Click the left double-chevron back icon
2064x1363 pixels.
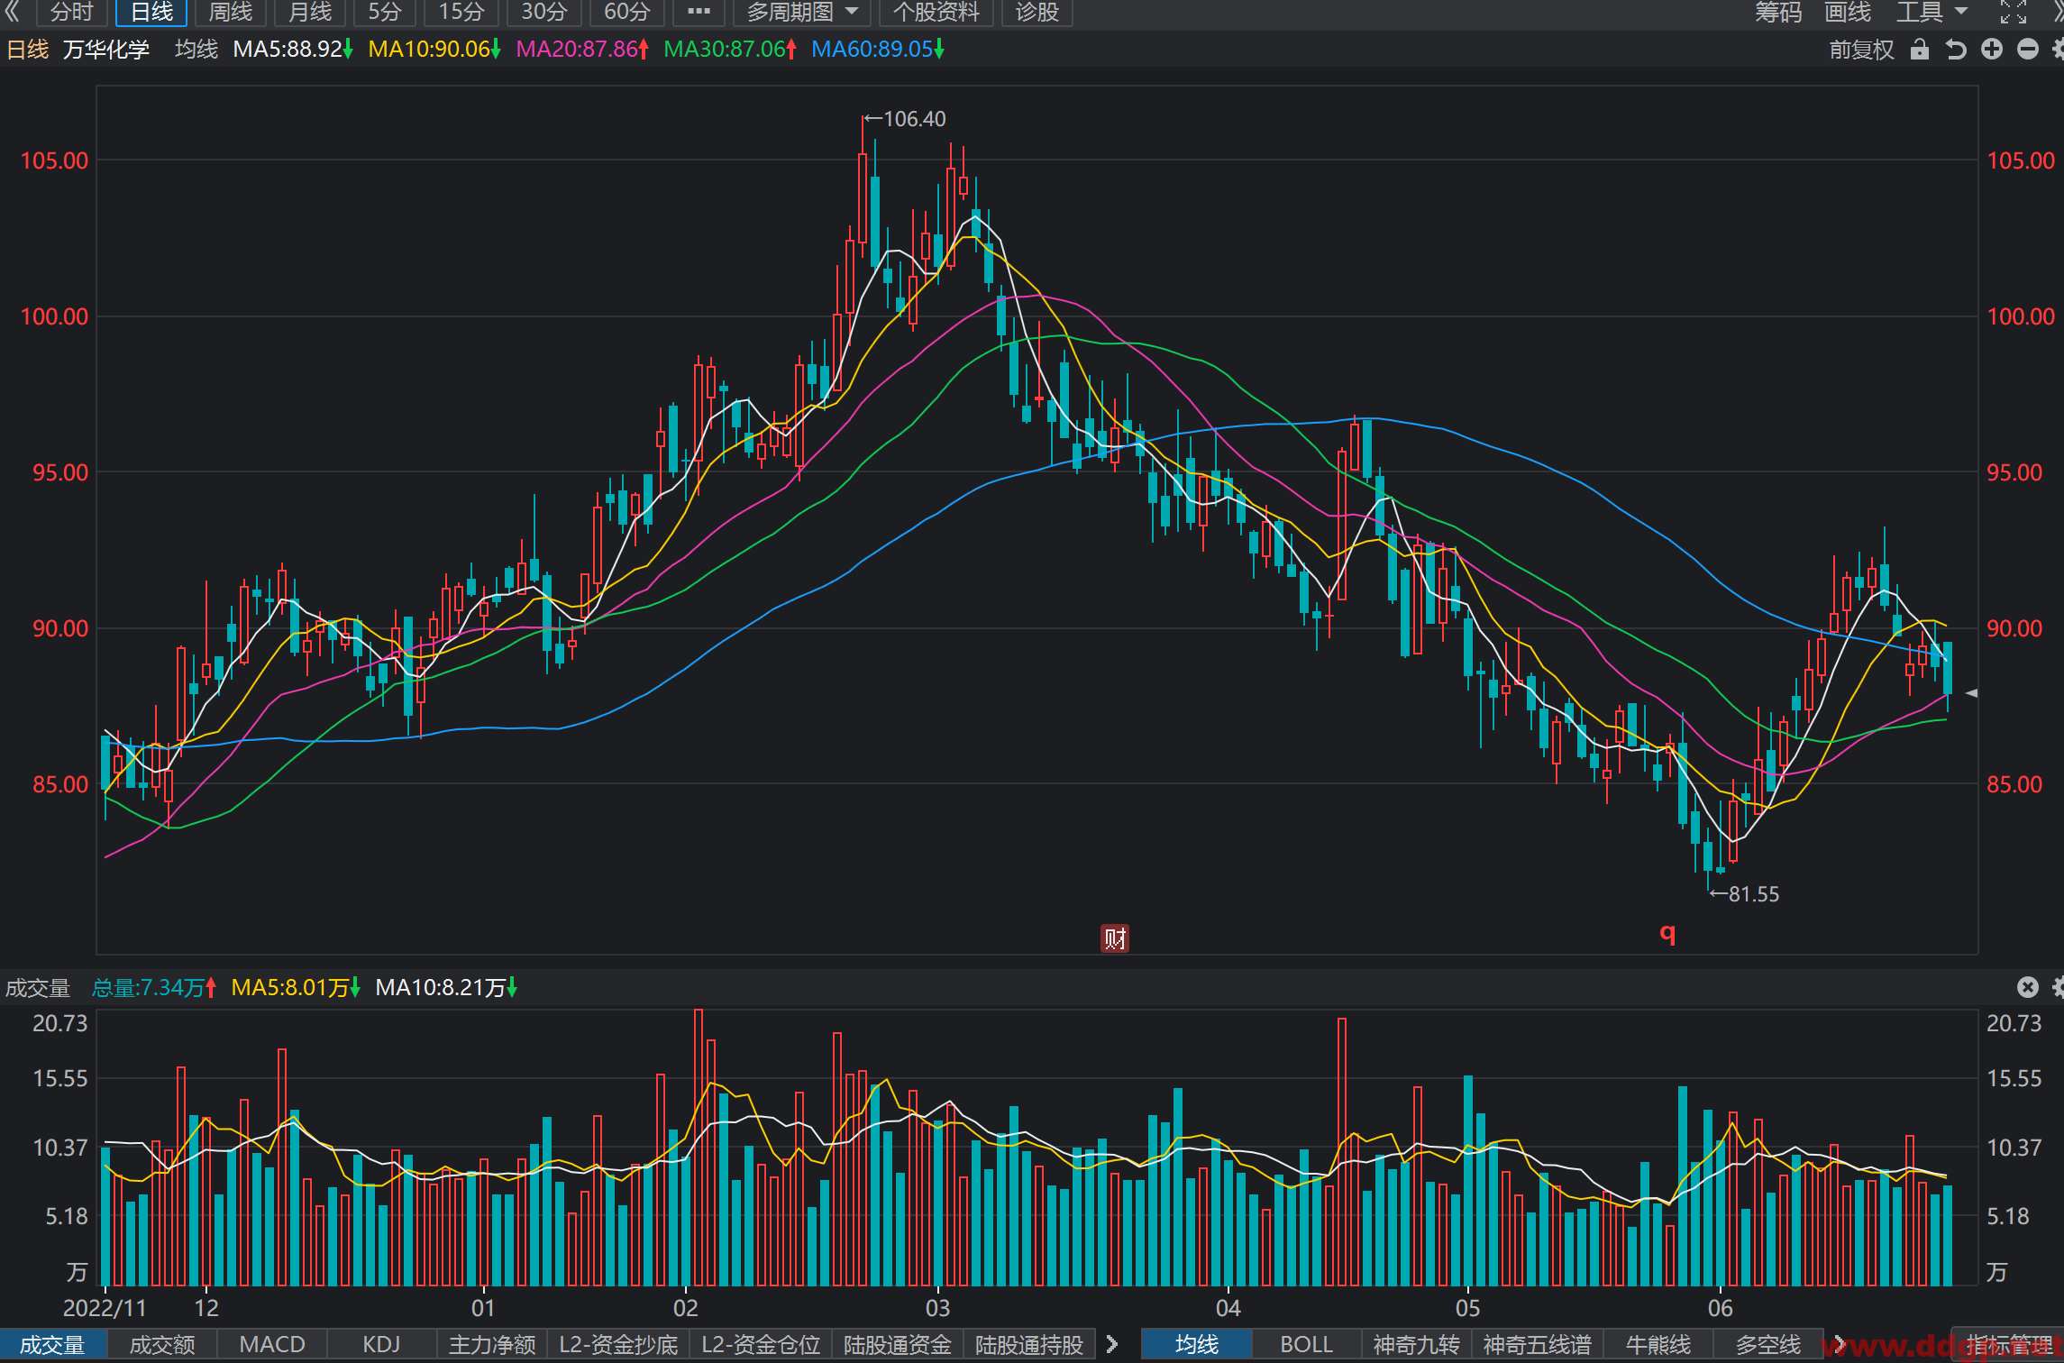(13, 12)
